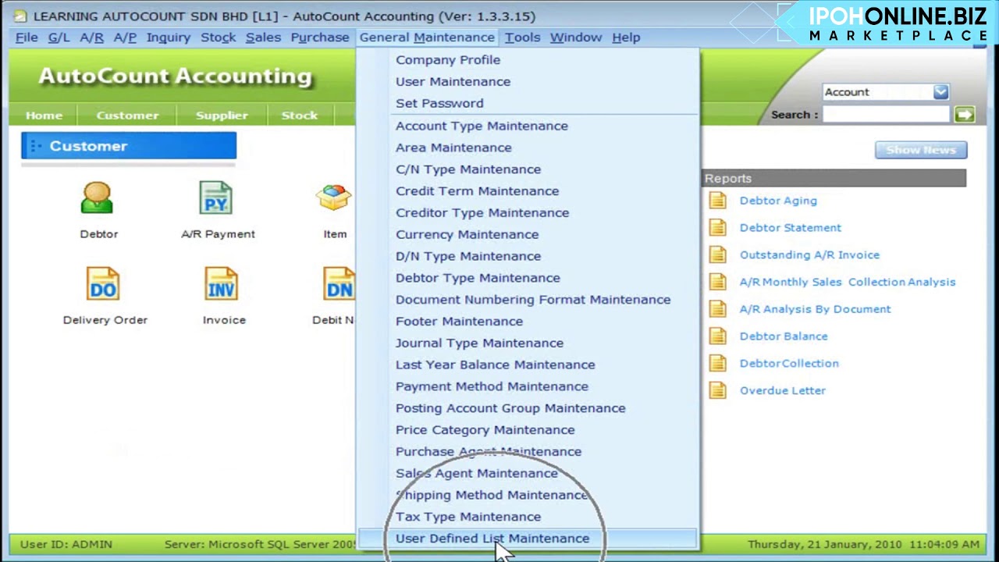Select User Maintenance menu item
This screenshot has height=562, width=999.
coord(528,82)
